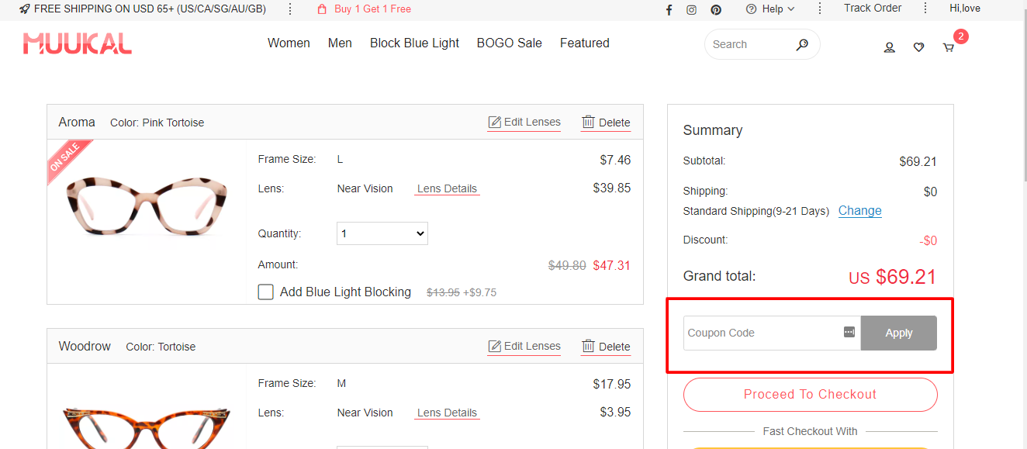1027x449 pixels.
Task: Click the Color: Pink Tortoise label
Action: (x=157, y=123)
